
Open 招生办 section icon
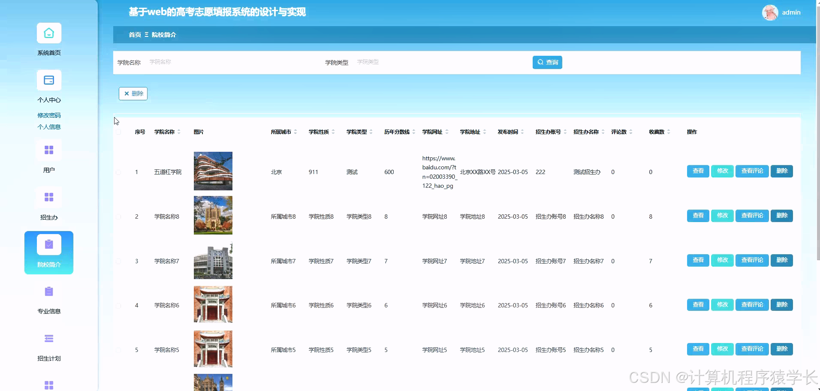point(49,197)
